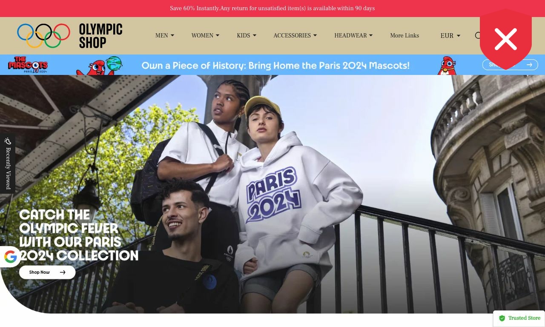Screen dimensions: 545x327
Task: Click the red shield X icon
Action: click(506, 39)
